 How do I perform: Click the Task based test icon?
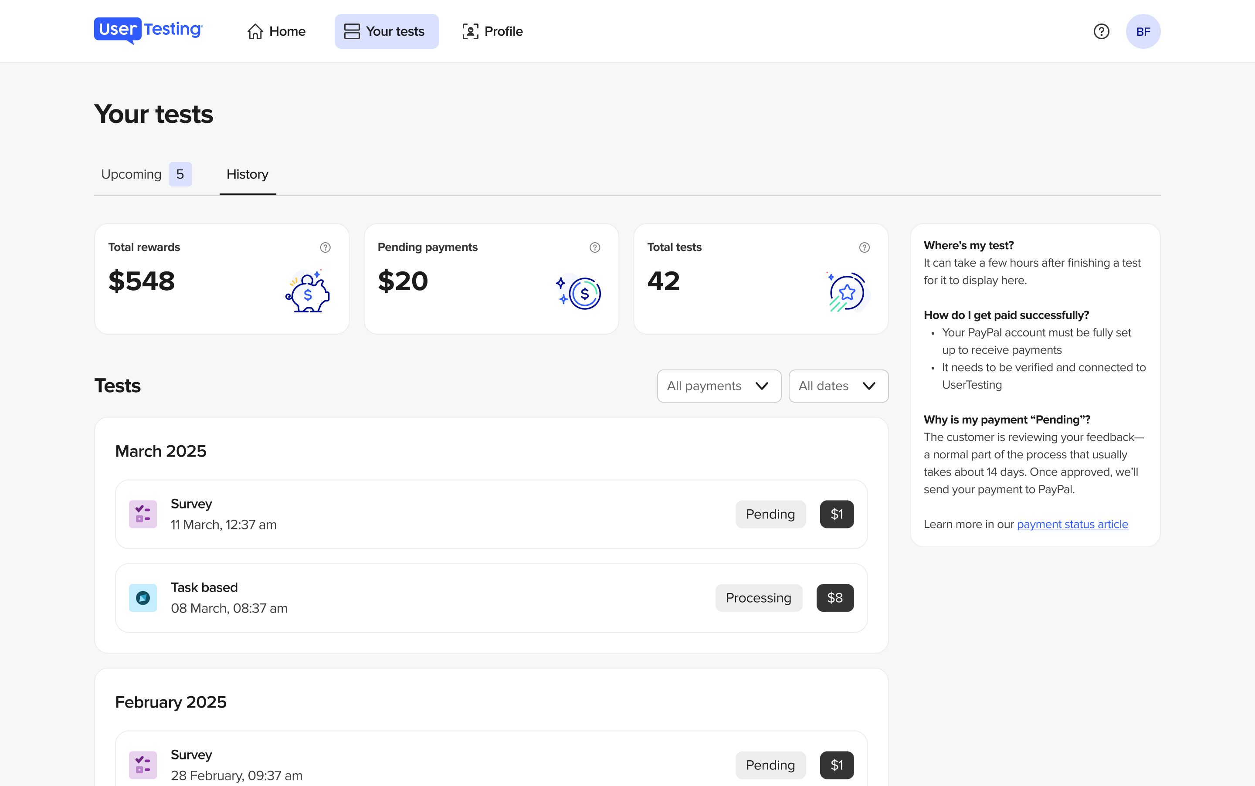point(143,597)
